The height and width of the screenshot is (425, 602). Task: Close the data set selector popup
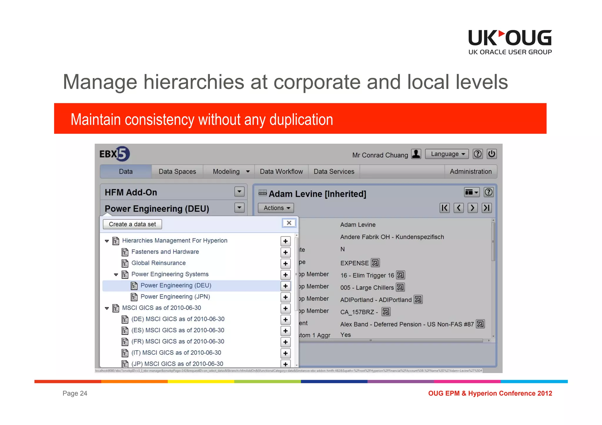pos(289,223)
